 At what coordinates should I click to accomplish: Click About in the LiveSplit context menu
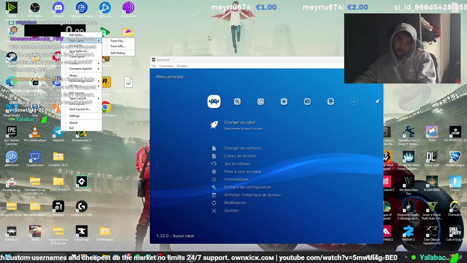pyautogui.click(x=73, y=123)
